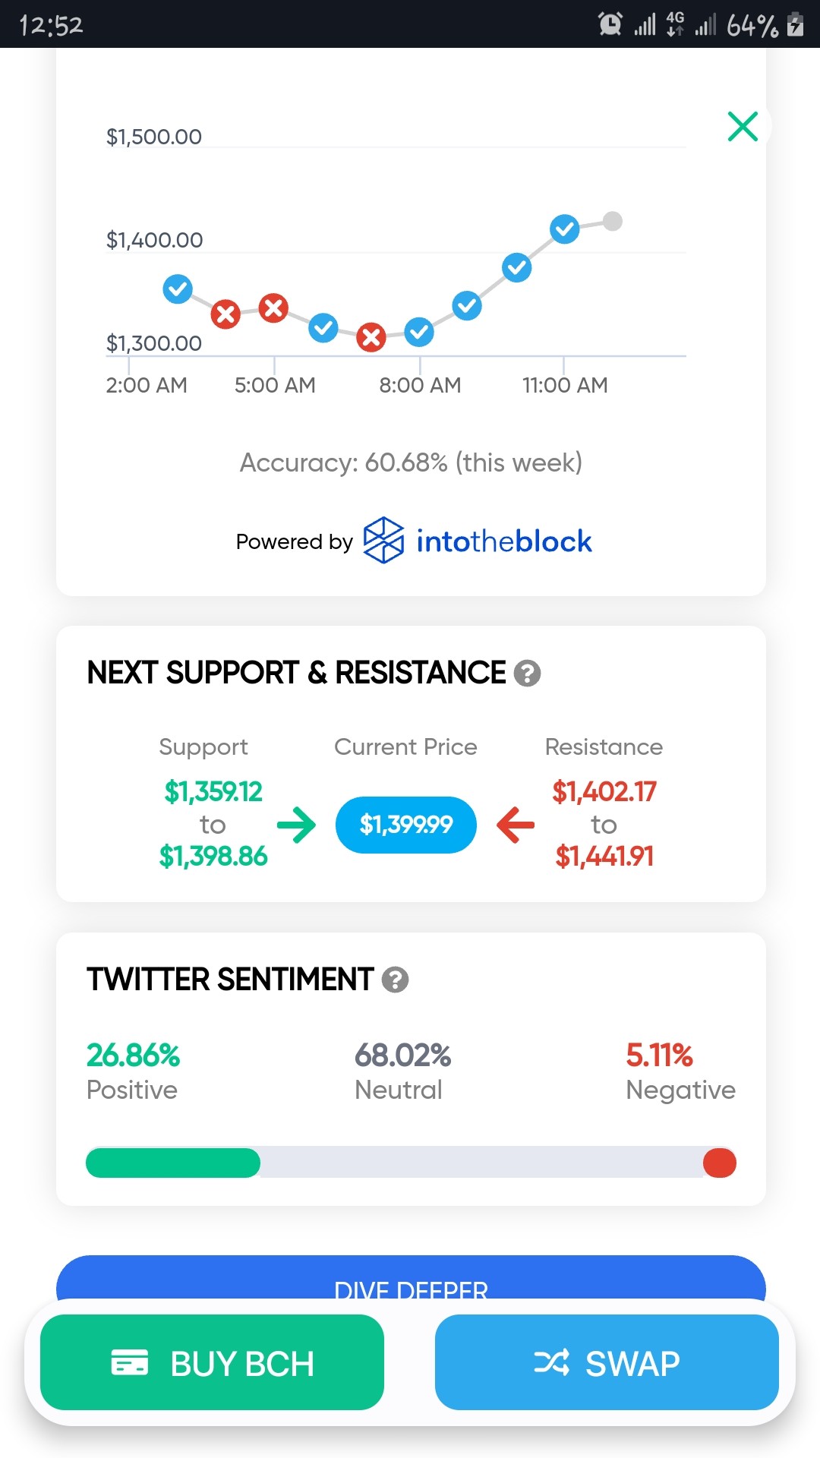Viewport: 820px width, 1458px height.
Task: Tap the battery icon in status bar
Action: click(x=796, y=24)
